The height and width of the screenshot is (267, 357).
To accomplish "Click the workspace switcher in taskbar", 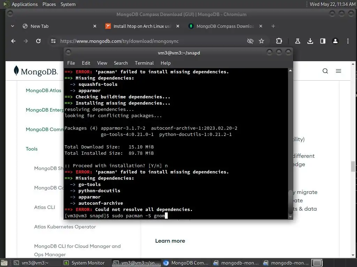I will [x=317, y=263].
